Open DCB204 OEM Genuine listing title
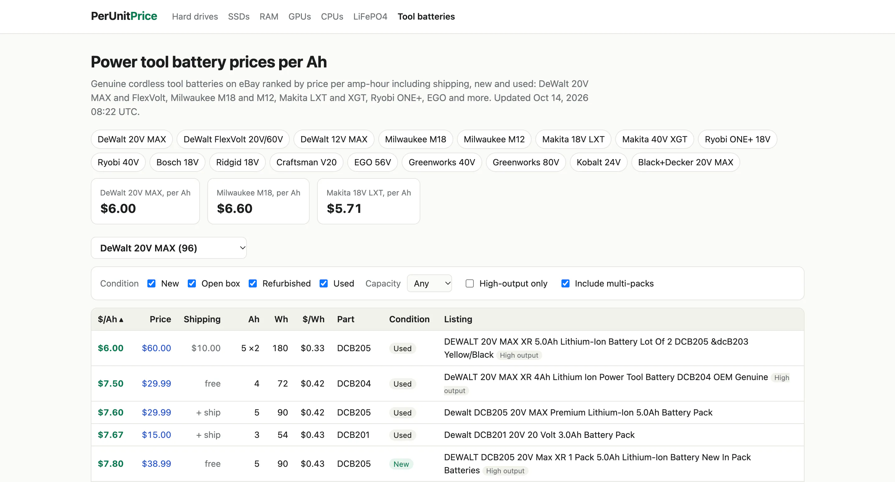 [606, 377]
